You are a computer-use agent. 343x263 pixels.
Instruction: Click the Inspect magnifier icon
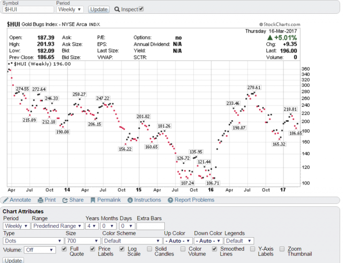coord(117,10)
